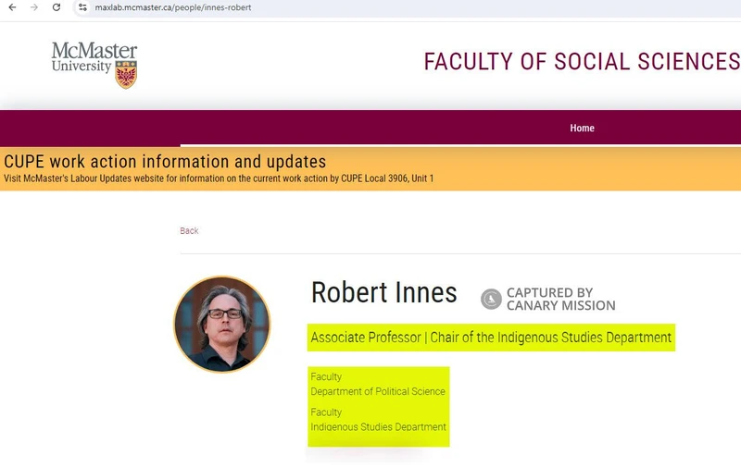Click Robert Innes circular profile photo

(x=222, y=325)
